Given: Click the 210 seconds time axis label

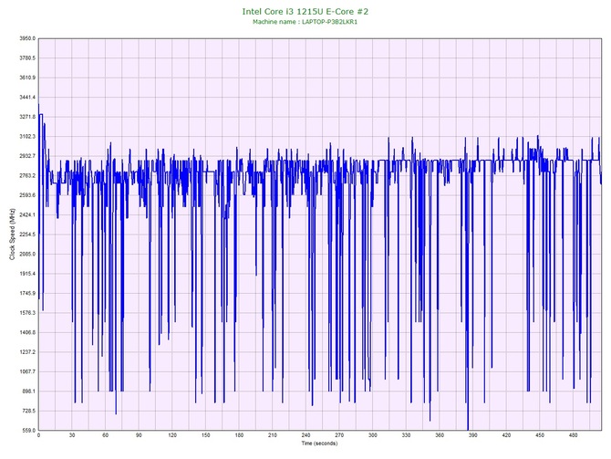Looking at the screenshot, I should (x=273, y=435).
